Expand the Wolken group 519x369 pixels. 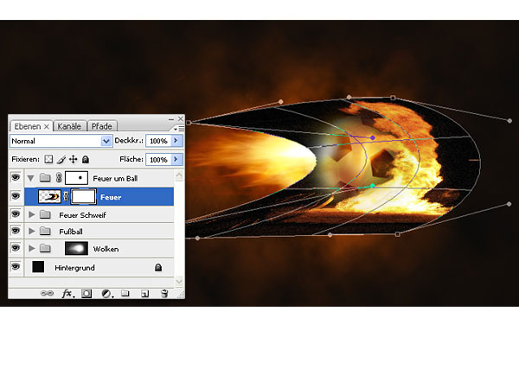pyautogui.click(x=32, y=248)
